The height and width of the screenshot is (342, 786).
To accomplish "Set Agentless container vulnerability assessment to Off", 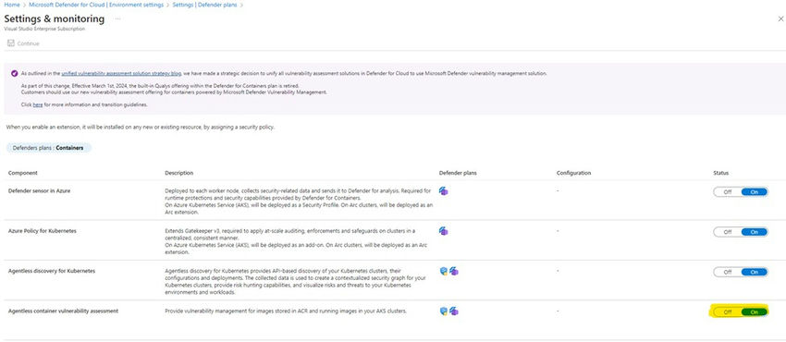I will coord(728,311).
